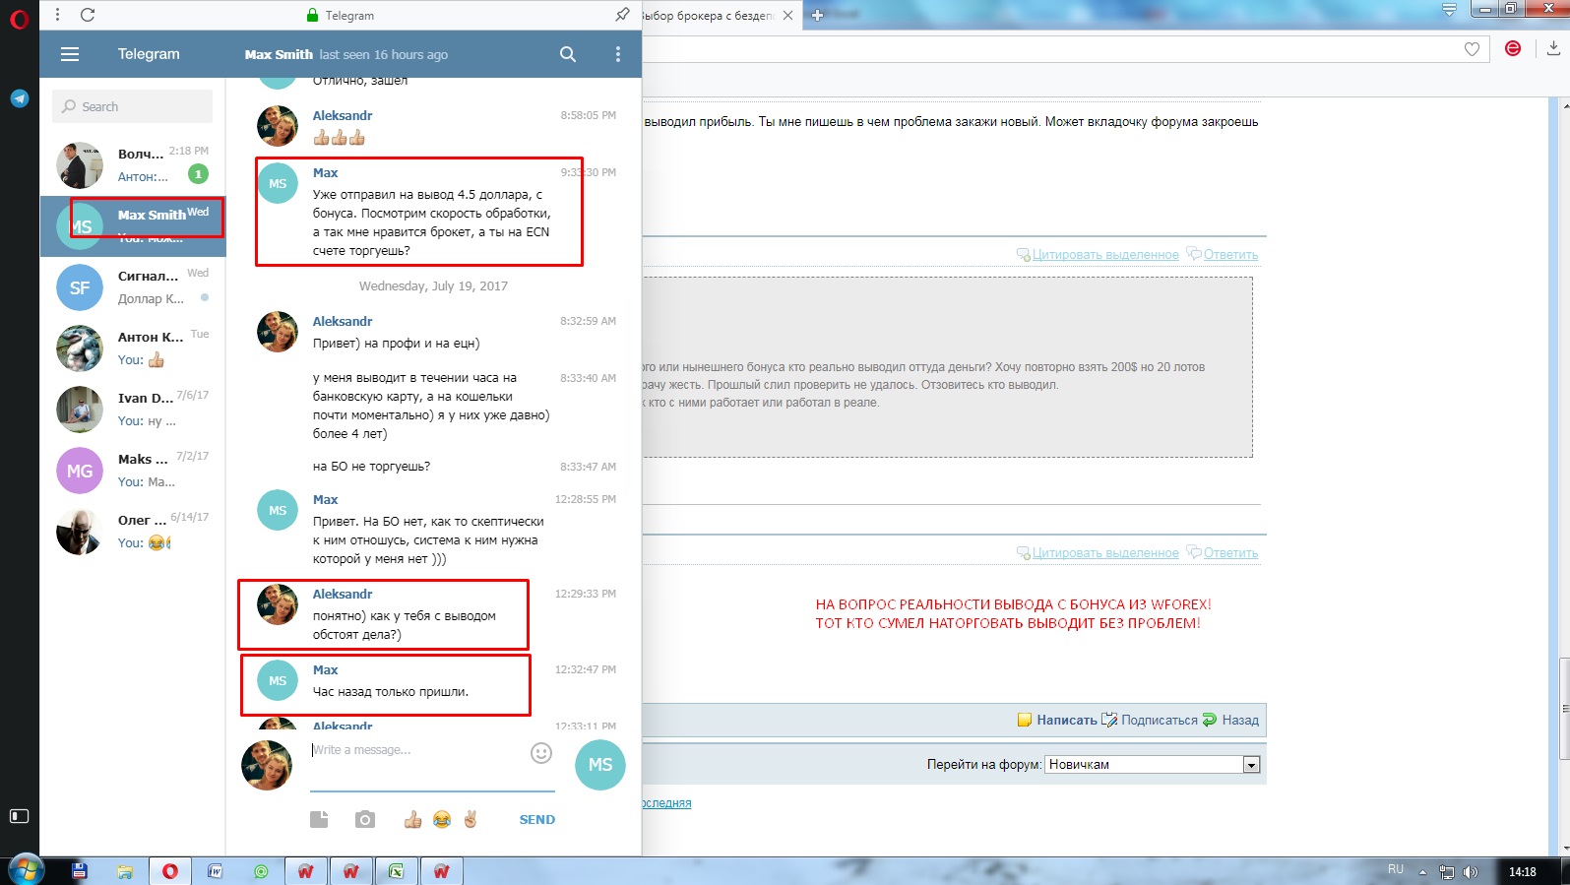Open the Maks ... chat
Image resolution: width=1570 pixels, height=885 pixels.
[x=133, y=470]
